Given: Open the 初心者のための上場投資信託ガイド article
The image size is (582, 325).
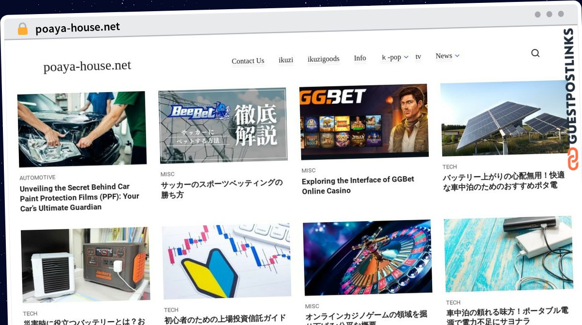Looking at the screenshot, I should 225,319.
